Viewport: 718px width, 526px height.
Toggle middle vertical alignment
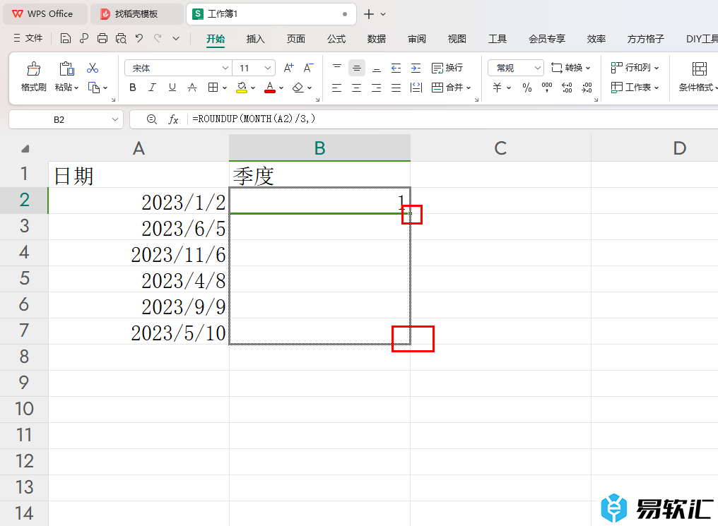[x=357, y=68]
